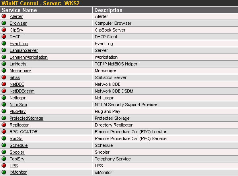Click the Description column header
The image size is (238, 176).
(x=108, y=10)
